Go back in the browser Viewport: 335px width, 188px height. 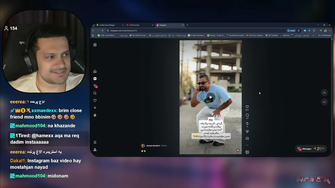coord(93,31)
